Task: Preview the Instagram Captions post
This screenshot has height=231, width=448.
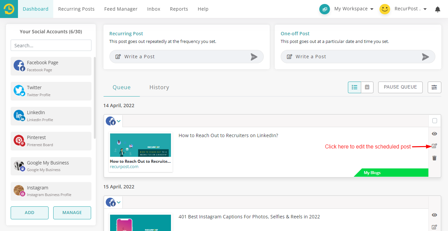Action: coord(434,215)
